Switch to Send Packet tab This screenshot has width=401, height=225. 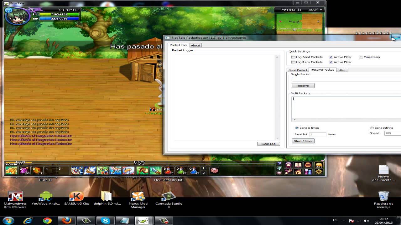click(298, 70)
